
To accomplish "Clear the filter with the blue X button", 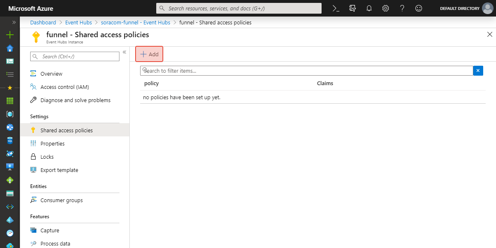I will pyautogui.click(x=478, y=71).
